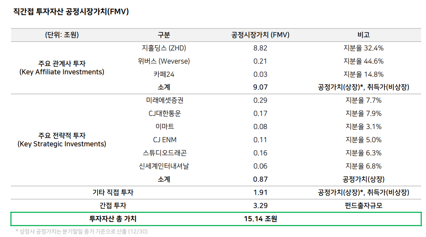Select the '(단위: 조원)' header cell

[x=62, y=35]
